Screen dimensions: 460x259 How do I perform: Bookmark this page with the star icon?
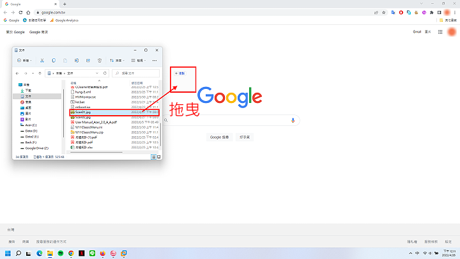pyautogui.click(x=384, y=13)
